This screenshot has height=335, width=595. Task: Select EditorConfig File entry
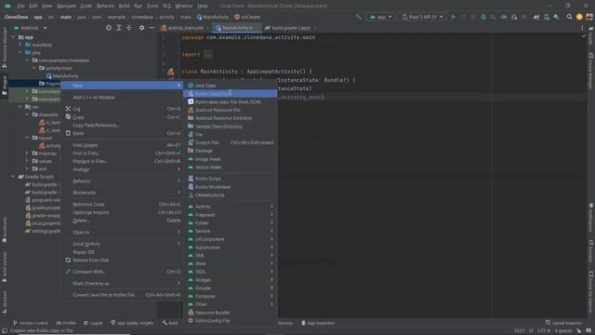(x=231, y=320)
